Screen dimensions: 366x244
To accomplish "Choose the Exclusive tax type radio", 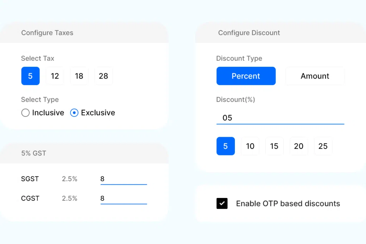I will click(74, 113).
